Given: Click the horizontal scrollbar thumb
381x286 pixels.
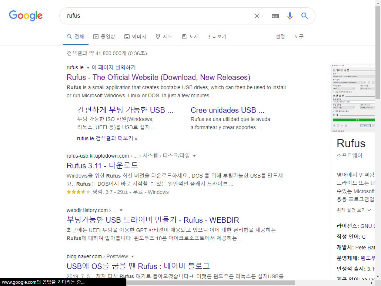Looking at the screenshot, I should pos(210,283).
